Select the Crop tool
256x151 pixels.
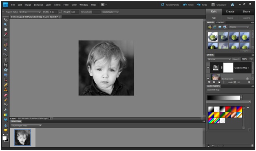(x=6, y=65)
